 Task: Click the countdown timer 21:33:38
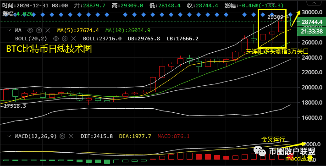(x=311, y=31)
